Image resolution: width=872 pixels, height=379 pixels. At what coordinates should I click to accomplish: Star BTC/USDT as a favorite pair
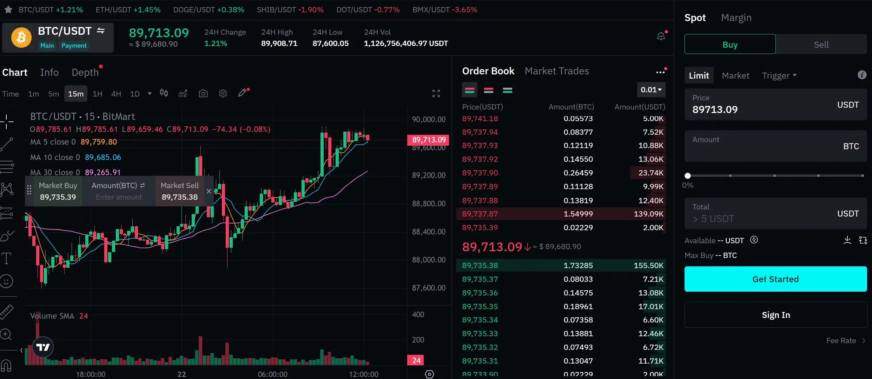tap(8, 9)
